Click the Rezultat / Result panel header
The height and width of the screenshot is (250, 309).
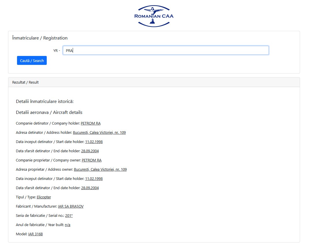25,82
